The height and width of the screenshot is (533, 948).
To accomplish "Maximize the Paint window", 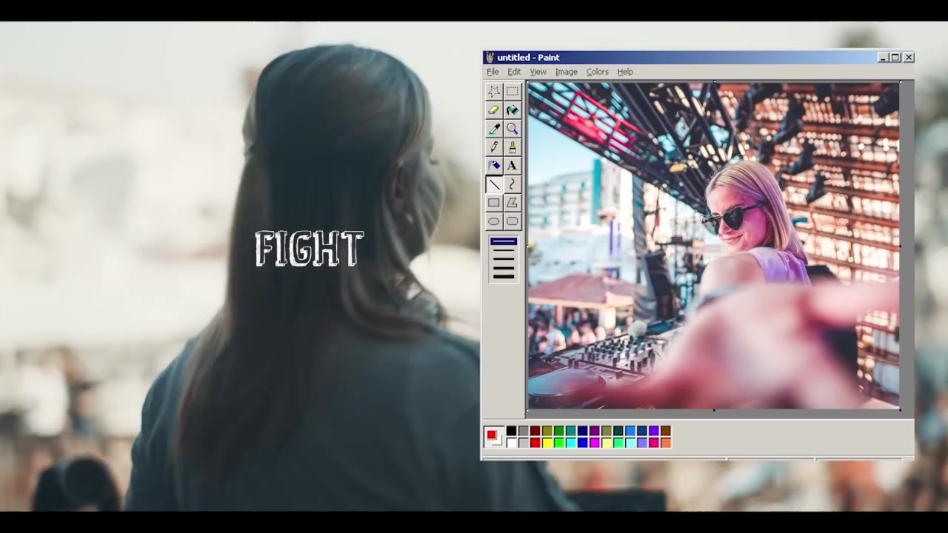I will coord(895,57).
